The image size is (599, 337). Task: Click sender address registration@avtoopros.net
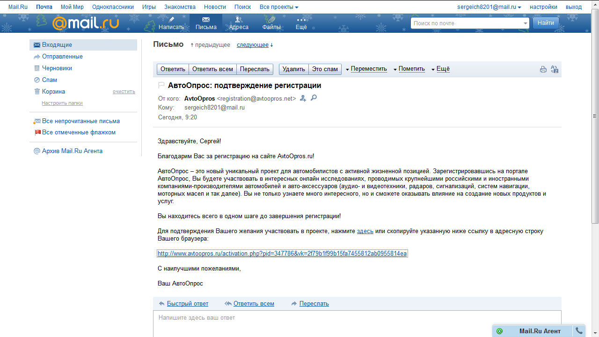coord(256,99)
